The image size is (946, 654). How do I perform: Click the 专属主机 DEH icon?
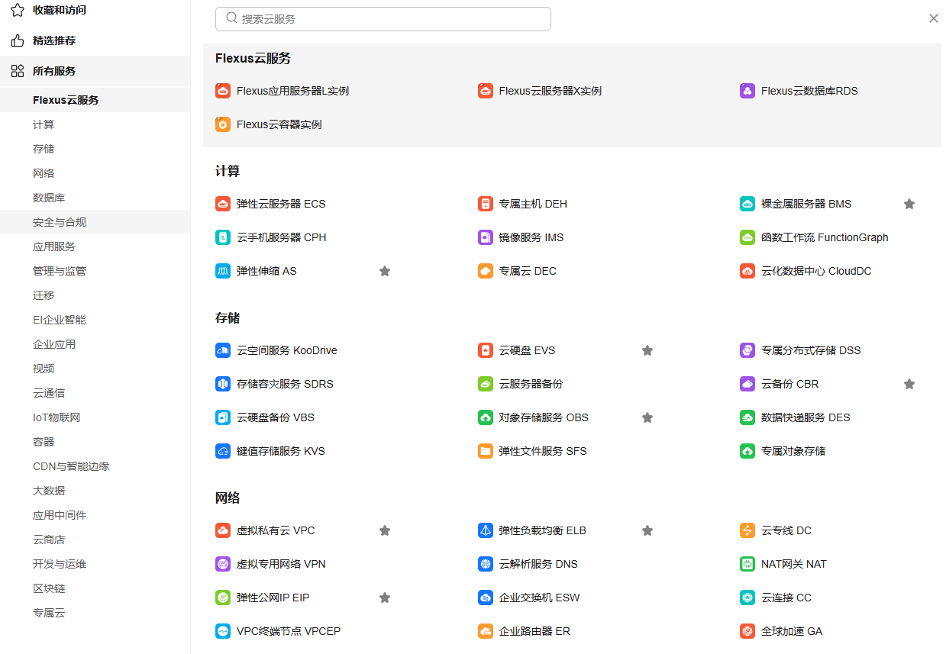(x=486, y=204)
